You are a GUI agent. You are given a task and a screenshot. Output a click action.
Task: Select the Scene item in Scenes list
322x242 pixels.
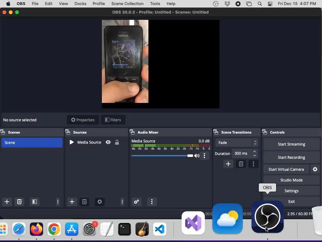(32, 143)
